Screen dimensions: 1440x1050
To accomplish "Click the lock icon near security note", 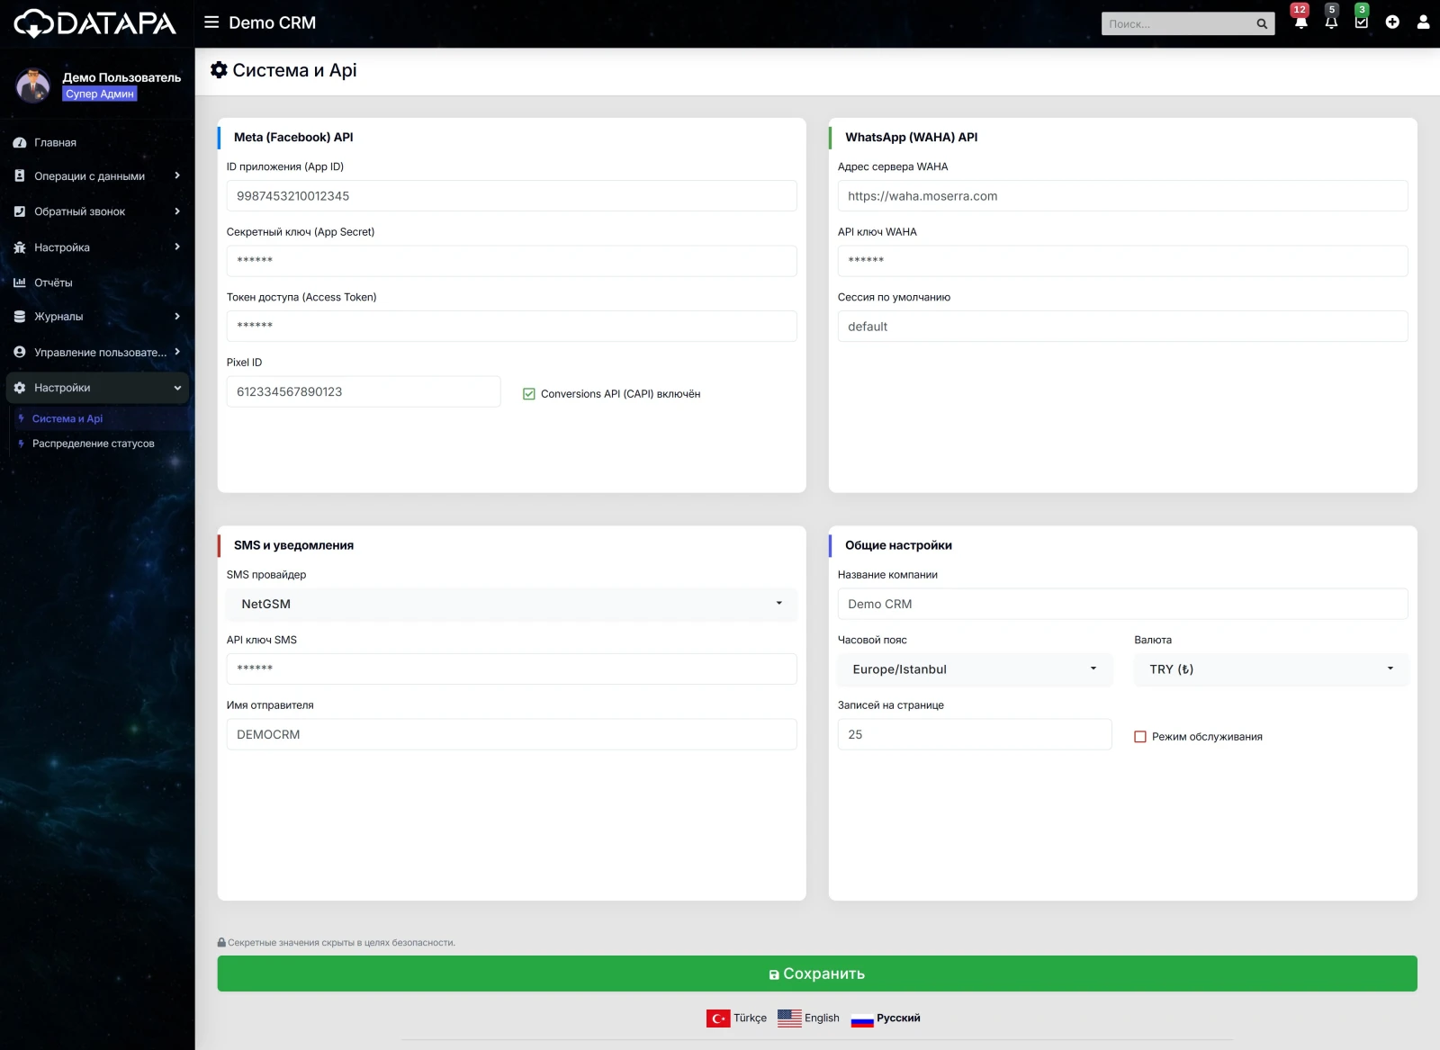I will click(x=221, y=942).
